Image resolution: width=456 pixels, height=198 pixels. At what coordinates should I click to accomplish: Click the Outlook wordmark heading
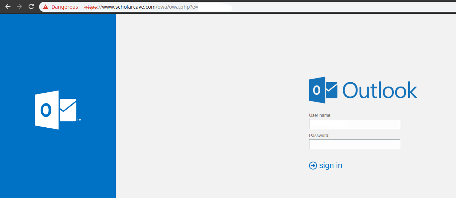pos(380,90)
